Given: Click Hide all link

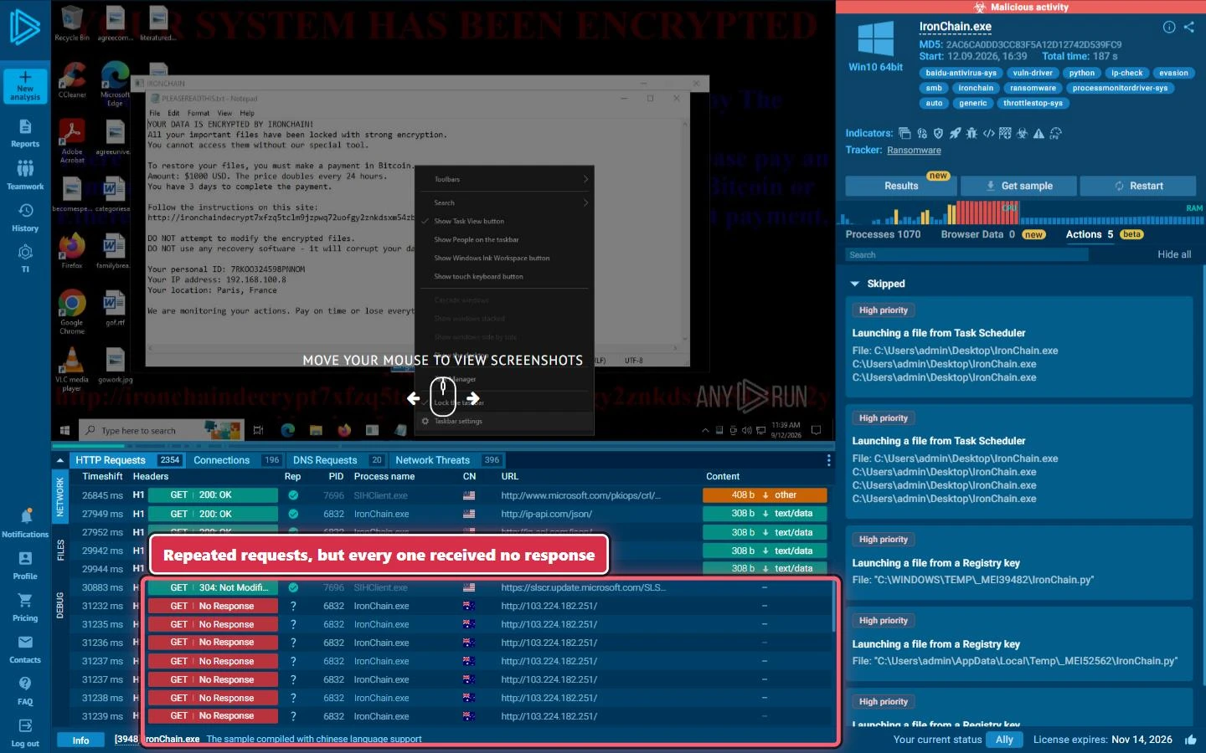Looking at the screenshot, I should click(x=1174, y=254).
